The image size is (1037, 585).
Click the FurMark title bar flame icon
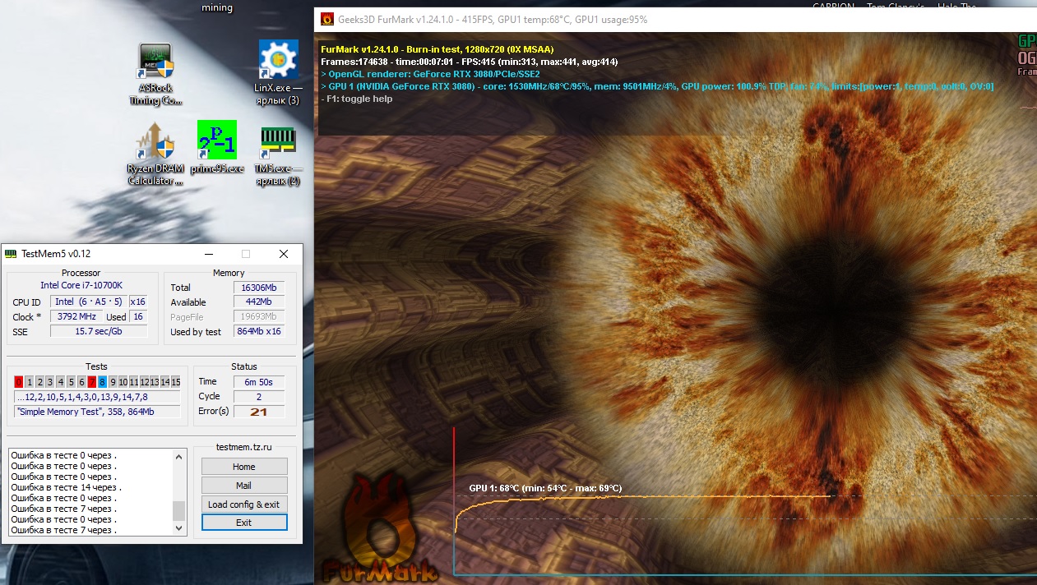click(x=327, y=19)
